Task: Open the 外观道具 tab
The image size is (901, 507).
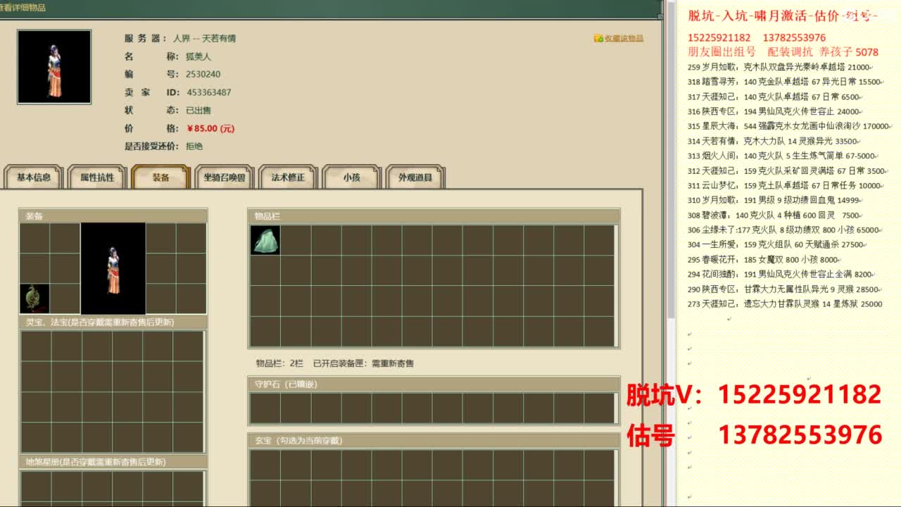Action: tap(415, 177)
